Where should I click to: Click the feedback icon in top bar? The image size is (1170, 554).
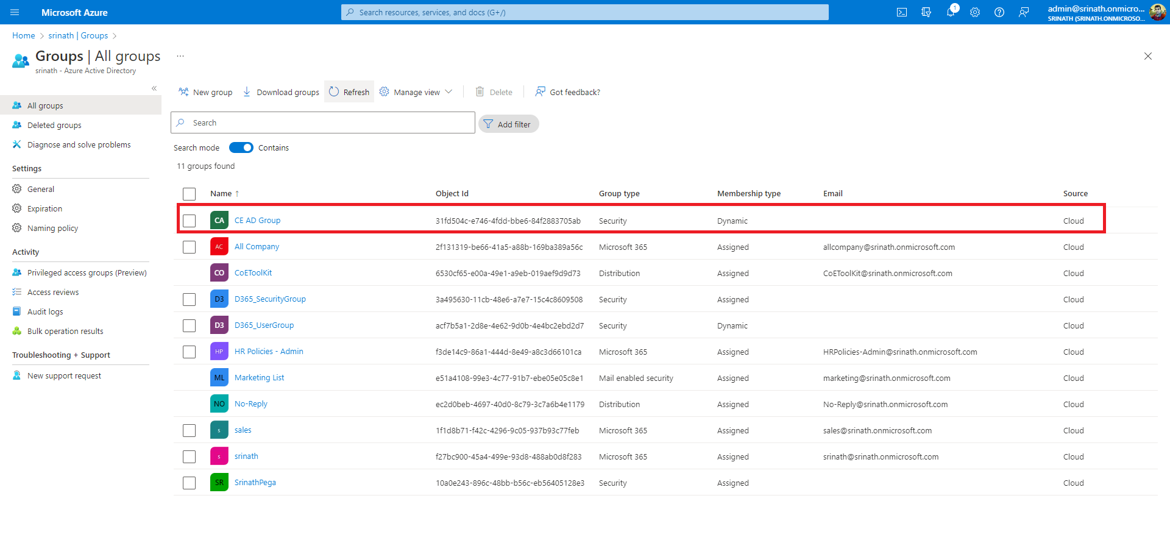(x=1024, y=12)
